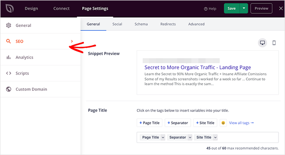
Task: Click the Help question mark icon
Action: [x=206, y=9]
